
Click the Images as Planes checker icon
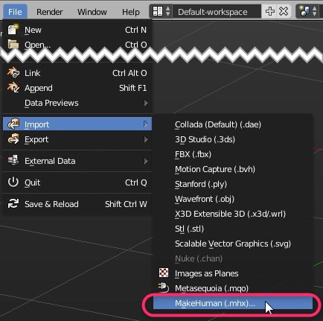(164, 273)
